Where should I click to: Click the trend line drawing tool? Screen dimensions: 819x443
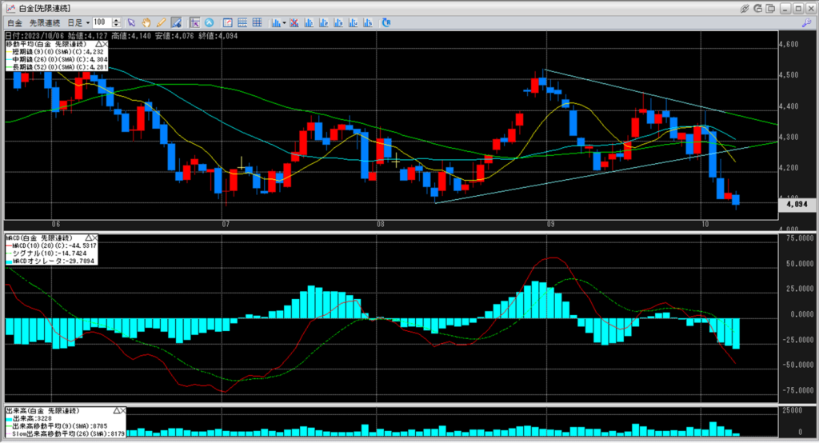click(x=175, y=22)
